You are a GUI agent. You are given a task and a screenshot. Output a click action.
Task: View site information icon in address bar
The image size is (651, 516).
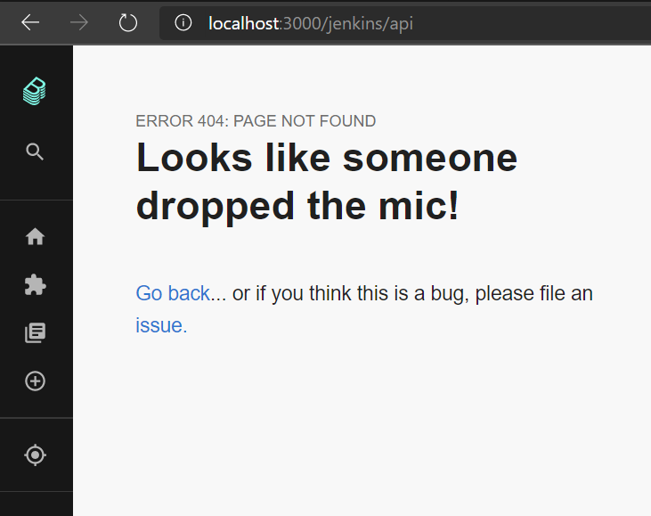[x=183, y=22]
